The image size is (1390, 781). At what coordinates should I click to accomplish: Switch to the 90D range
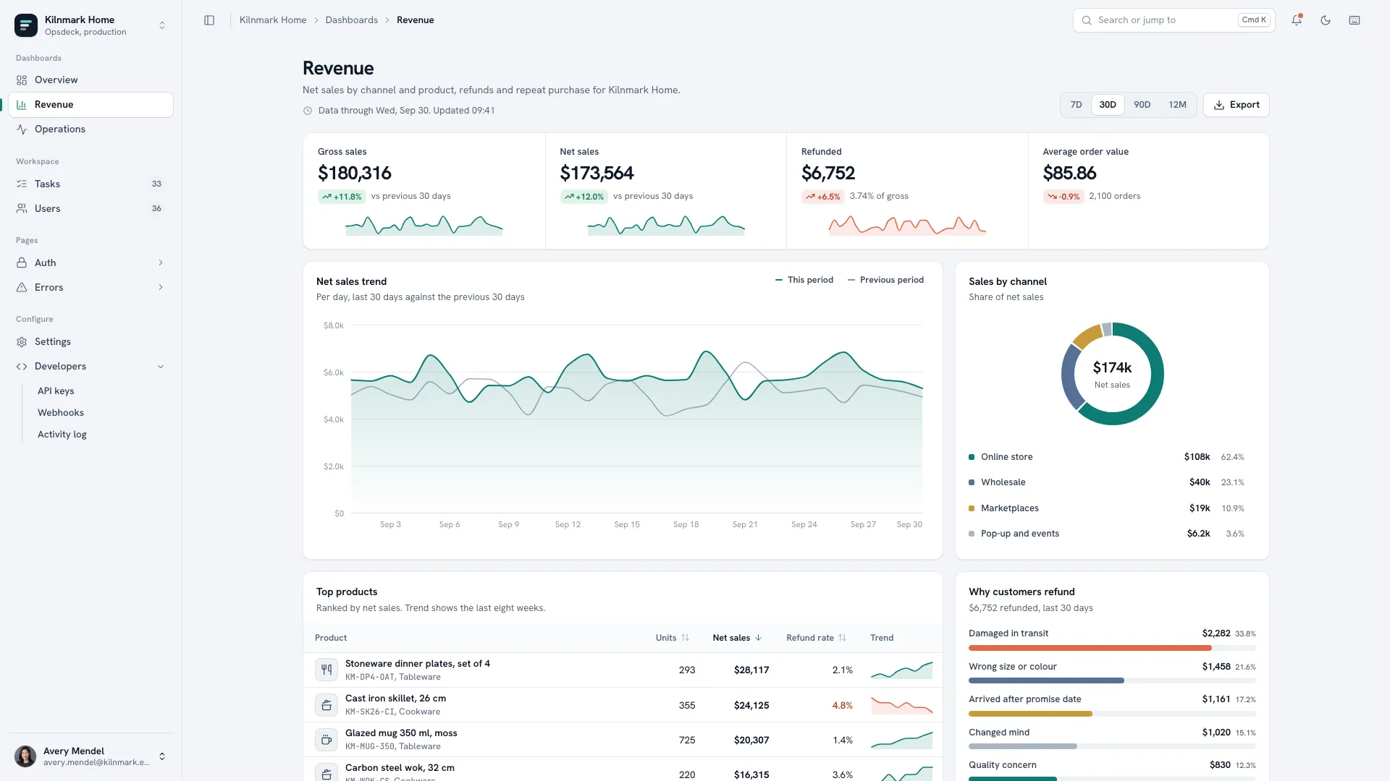coord(1142,105)
